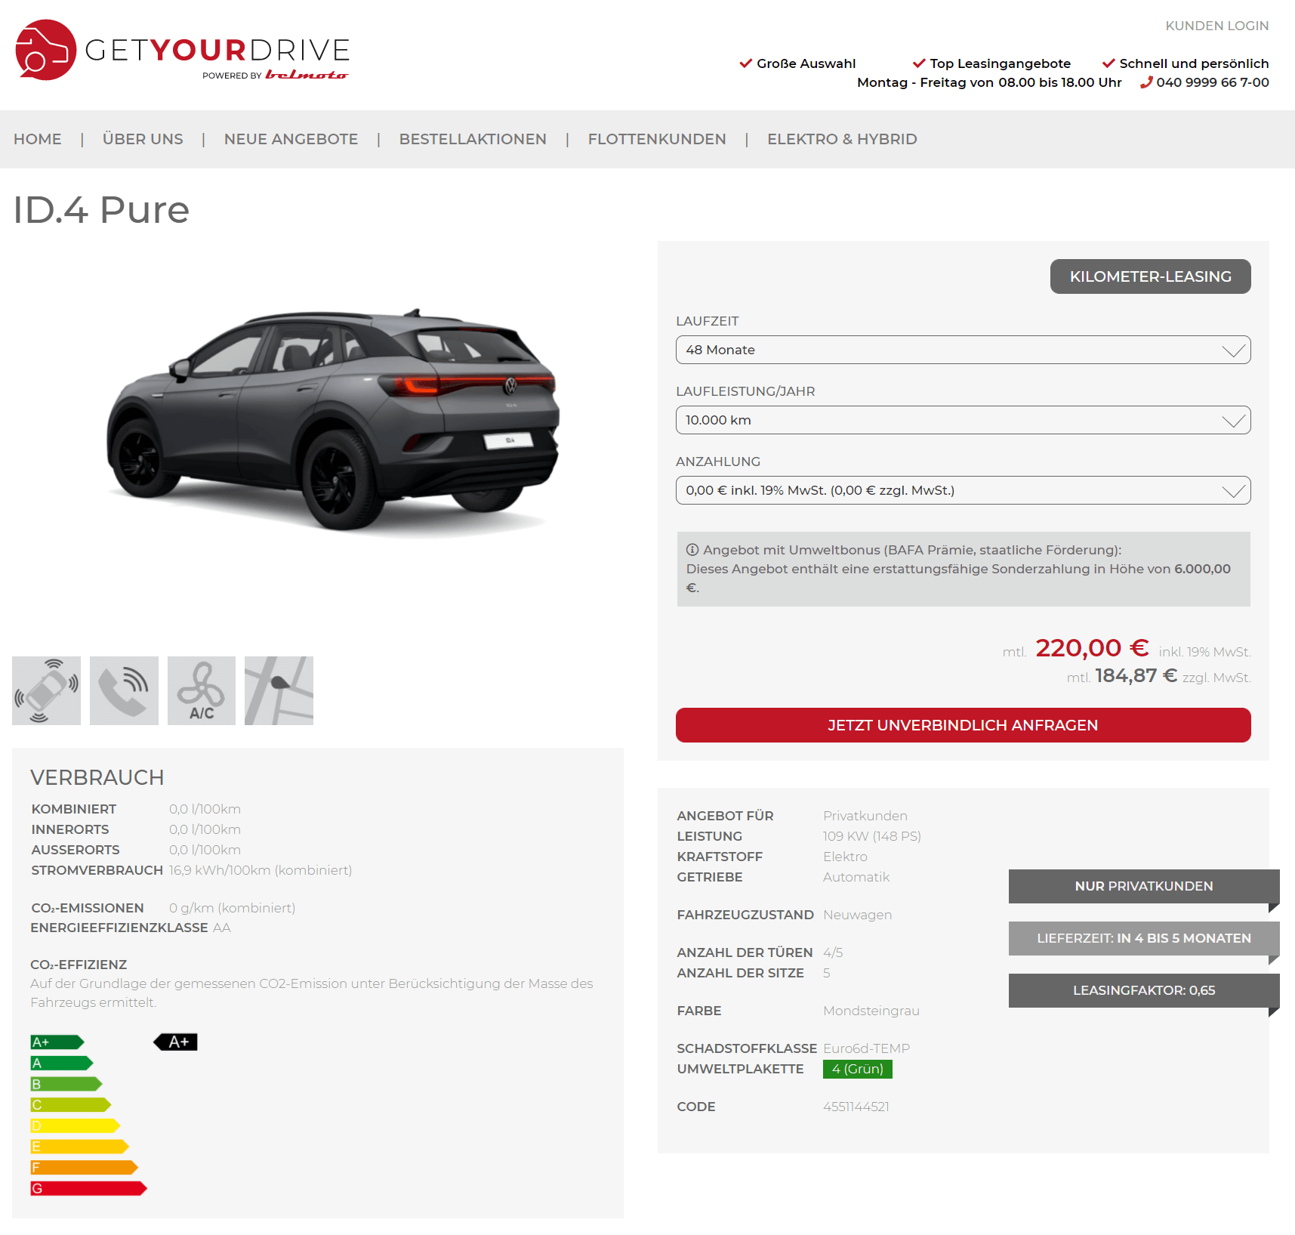Click the 109 KW (148 PS) value
This screenshot has width=1295, height=1235.
(x=872, y=836)
